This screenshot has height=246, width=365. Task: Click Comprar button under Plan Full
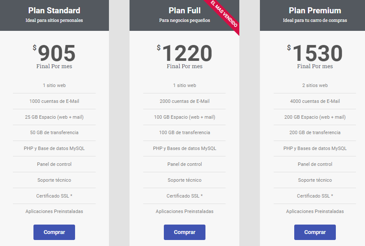click(184, 232)
